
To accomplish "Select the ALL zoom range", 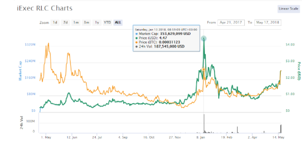I will (118, 23).
